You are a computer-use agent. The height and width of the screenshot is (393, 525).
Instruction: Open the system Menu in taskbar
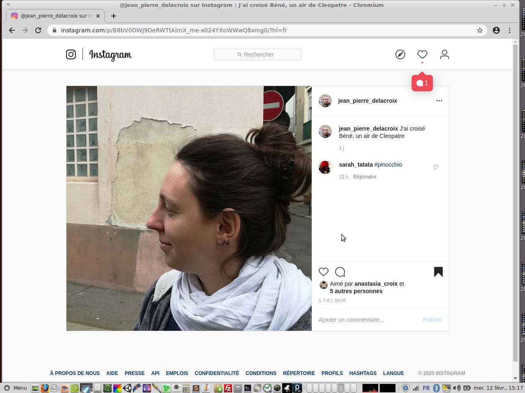[16, 388]
